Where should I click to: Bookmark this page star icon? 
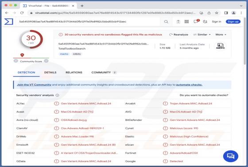[x=217, y=13]
